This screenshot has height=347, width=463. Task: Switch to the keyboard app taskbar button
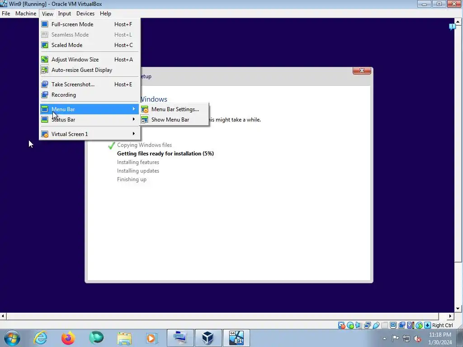180,338
